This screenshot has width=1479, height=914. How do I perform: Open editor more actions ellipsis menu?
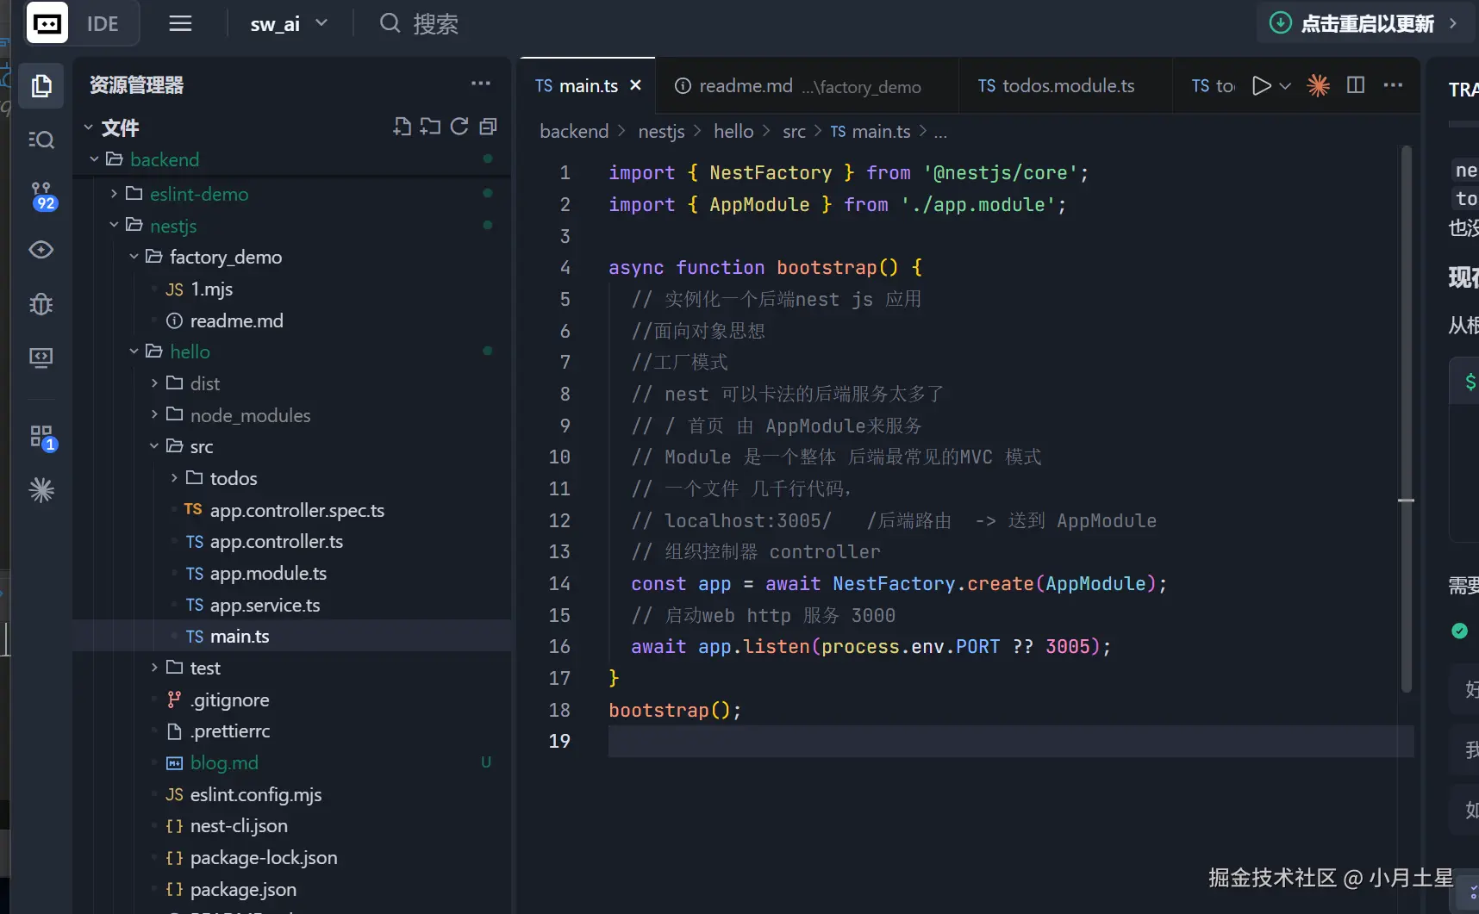(x=1393, y=85)
